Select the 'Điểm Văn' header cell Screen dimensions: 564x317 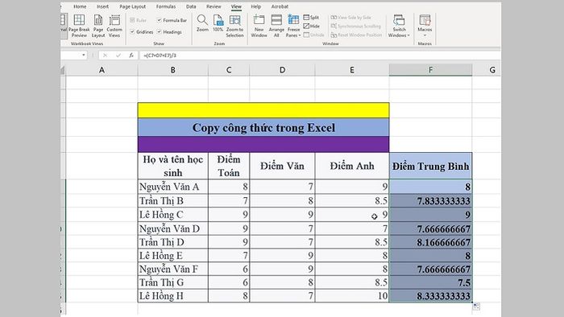click(282, 166)
